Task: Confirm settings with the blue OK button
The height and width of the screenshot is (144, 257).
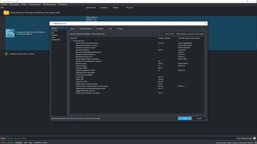Action: tap(185, 118)
